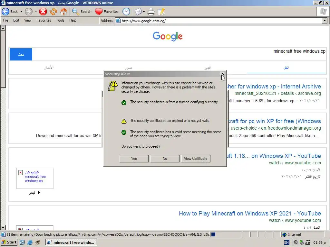Open the Search pane from toolbar

82,12
